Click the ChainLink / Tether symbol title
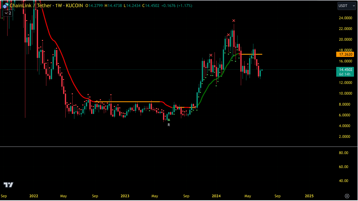Image resolution: width=358 pixels, height=201 pixels. (x=31, y=5)
